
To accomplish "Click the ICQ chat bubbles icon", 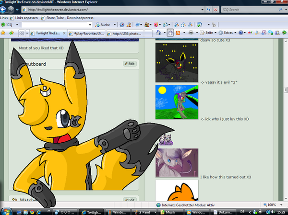I will (x=137, y=25).
